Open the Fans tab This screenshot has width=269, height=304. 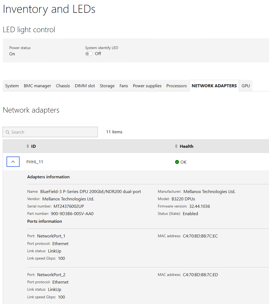pyautogui.click(x=123, y=86)
